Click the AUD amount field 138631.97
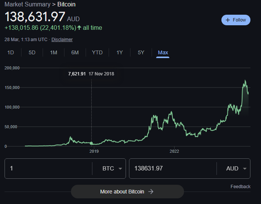The width and height of the screenshot is (261, 204). click(173, 169)
